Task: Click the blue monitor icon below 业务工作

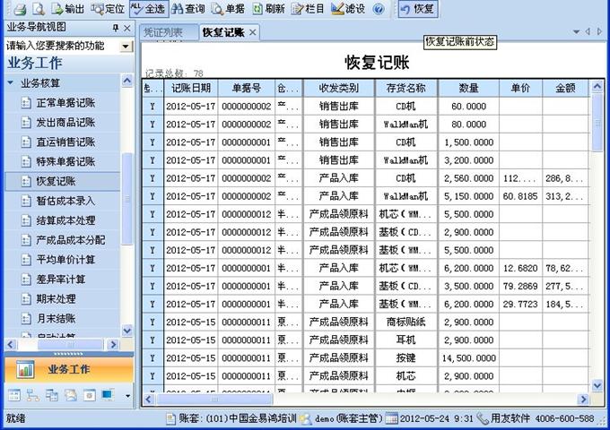Action: (108, 395)
